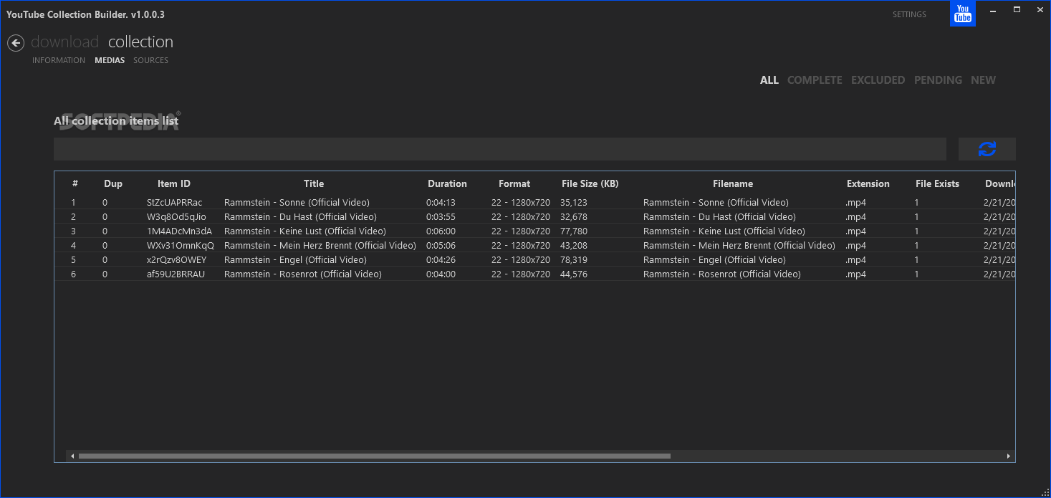Click item ID af59U2BRRAU

tap(176, 274)
